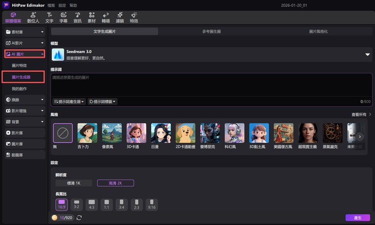Click the HitPaw Edimakor logo icon
The image size is (375, 225).
tap(6, 5)
